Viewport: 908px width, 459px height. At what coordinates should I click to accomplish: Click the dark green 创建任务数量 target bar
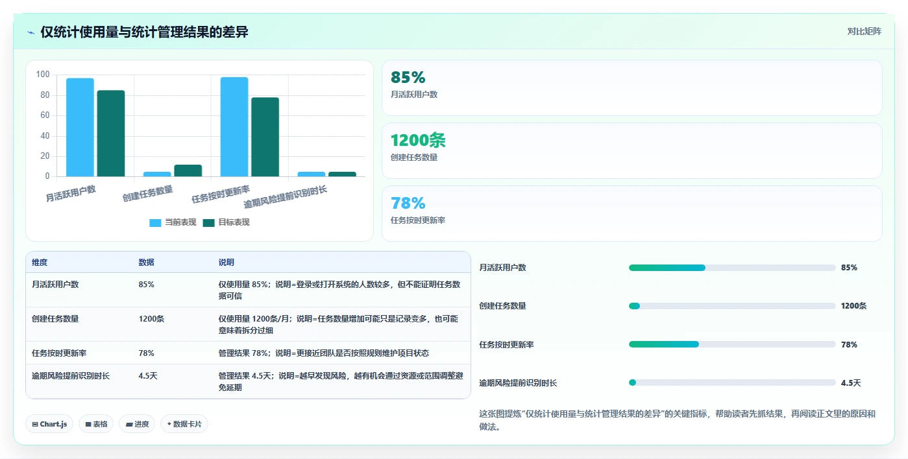click(x=188, y=171)
